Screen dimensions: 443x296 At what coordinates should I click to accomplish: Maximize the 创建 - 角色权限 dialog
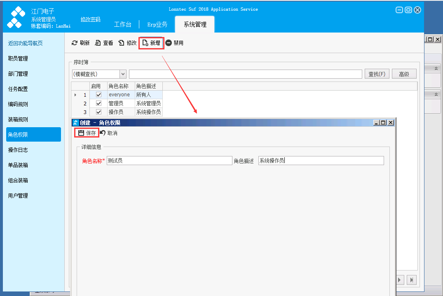(x=383, y=122)
